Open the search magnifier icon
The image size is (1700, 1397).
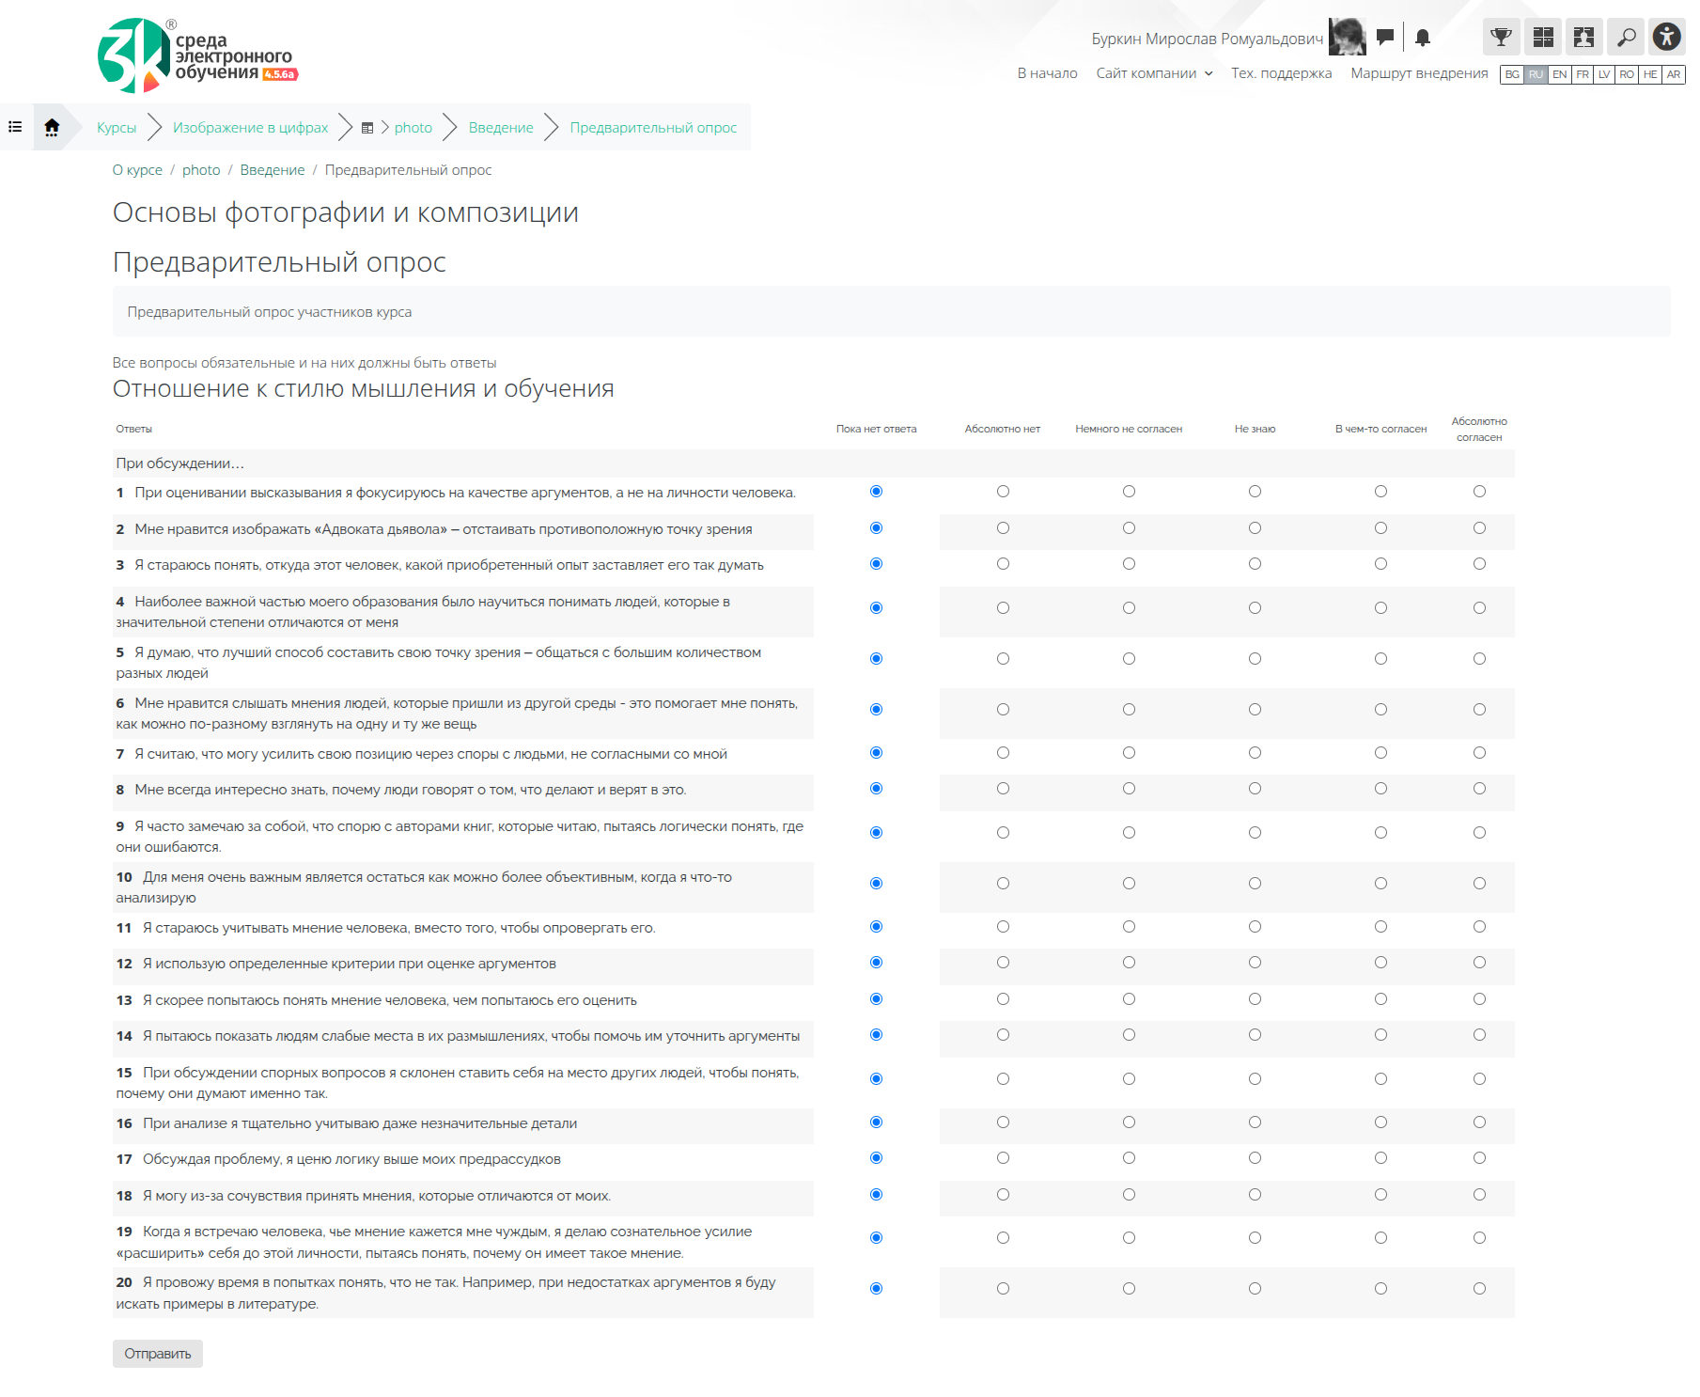point(1626,38)
